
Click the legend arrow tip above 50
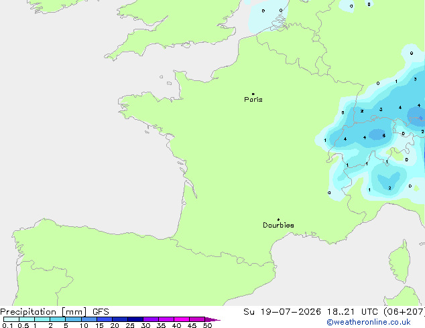click(213, 319)
